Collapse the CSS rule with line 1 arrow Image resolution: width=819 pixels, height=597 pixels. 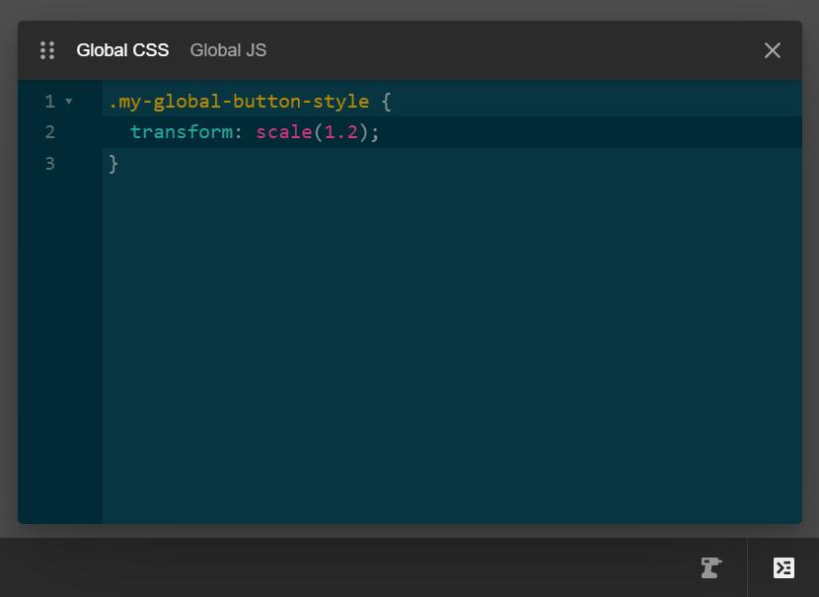(68, 101)
